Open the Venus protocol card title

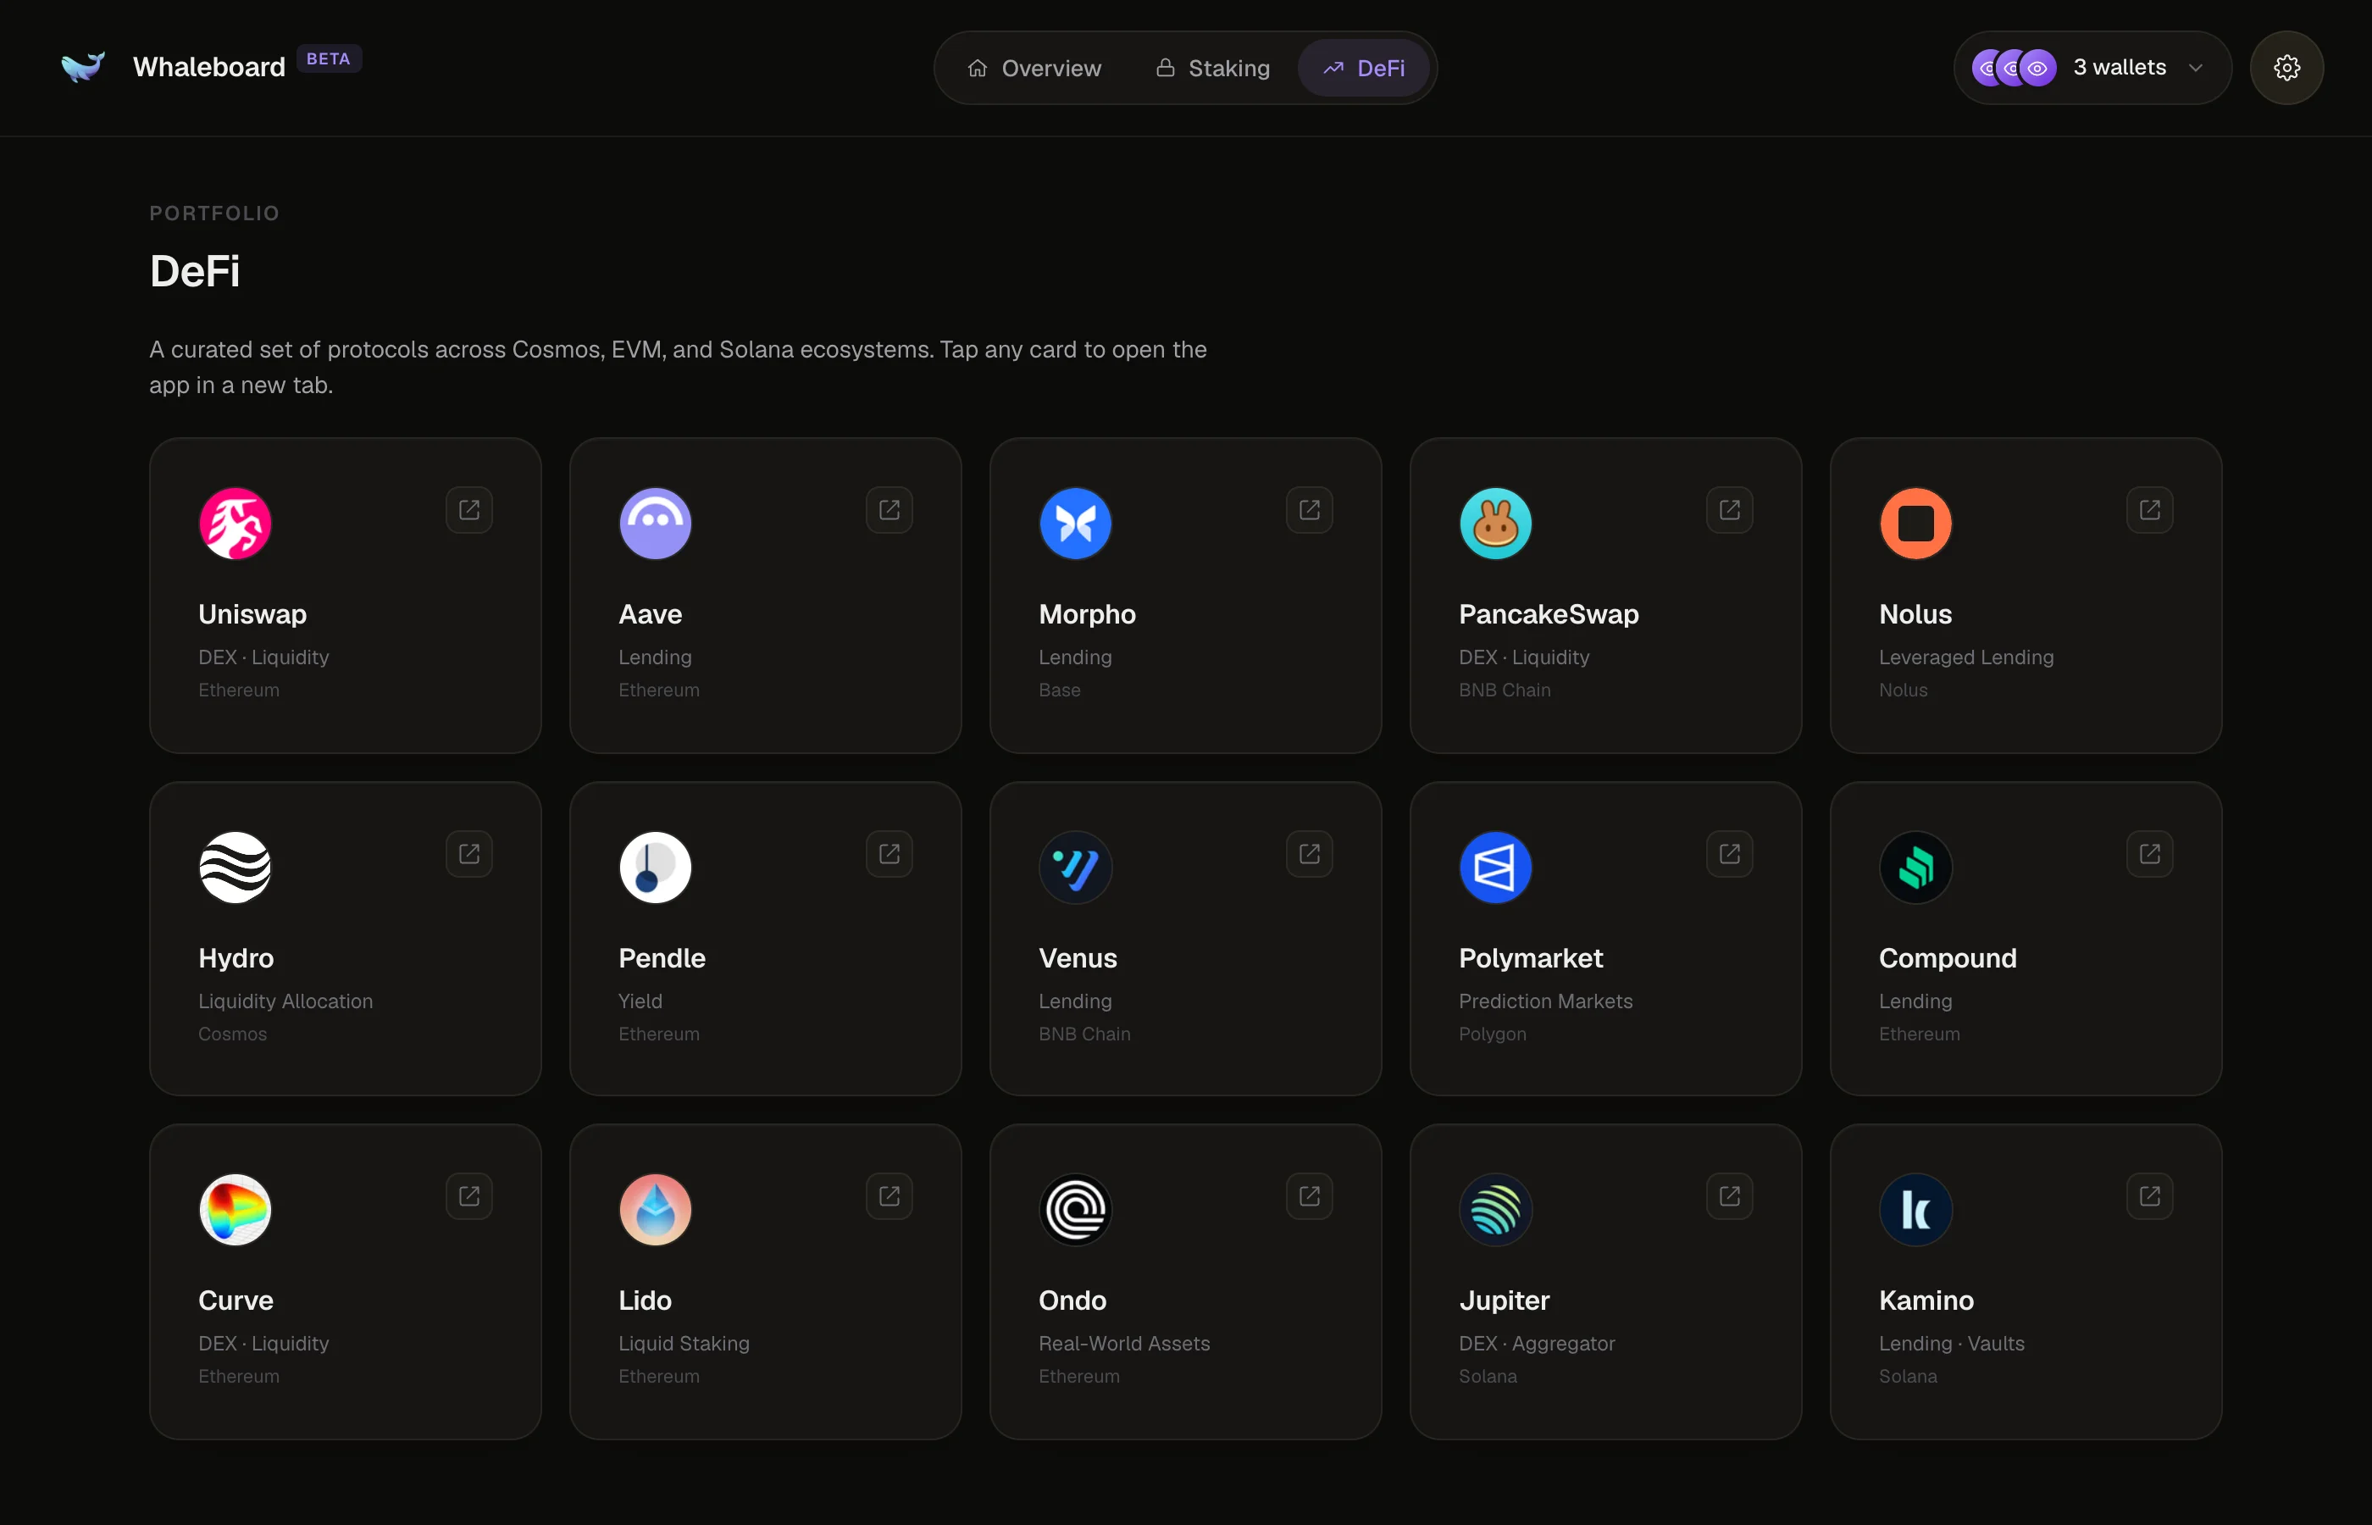[x=1077, y=957]
